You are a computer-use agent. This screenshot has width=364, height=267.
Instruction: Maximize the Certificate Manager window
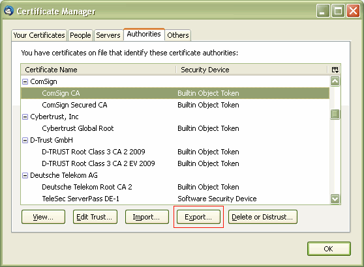[x=338, y=11]
